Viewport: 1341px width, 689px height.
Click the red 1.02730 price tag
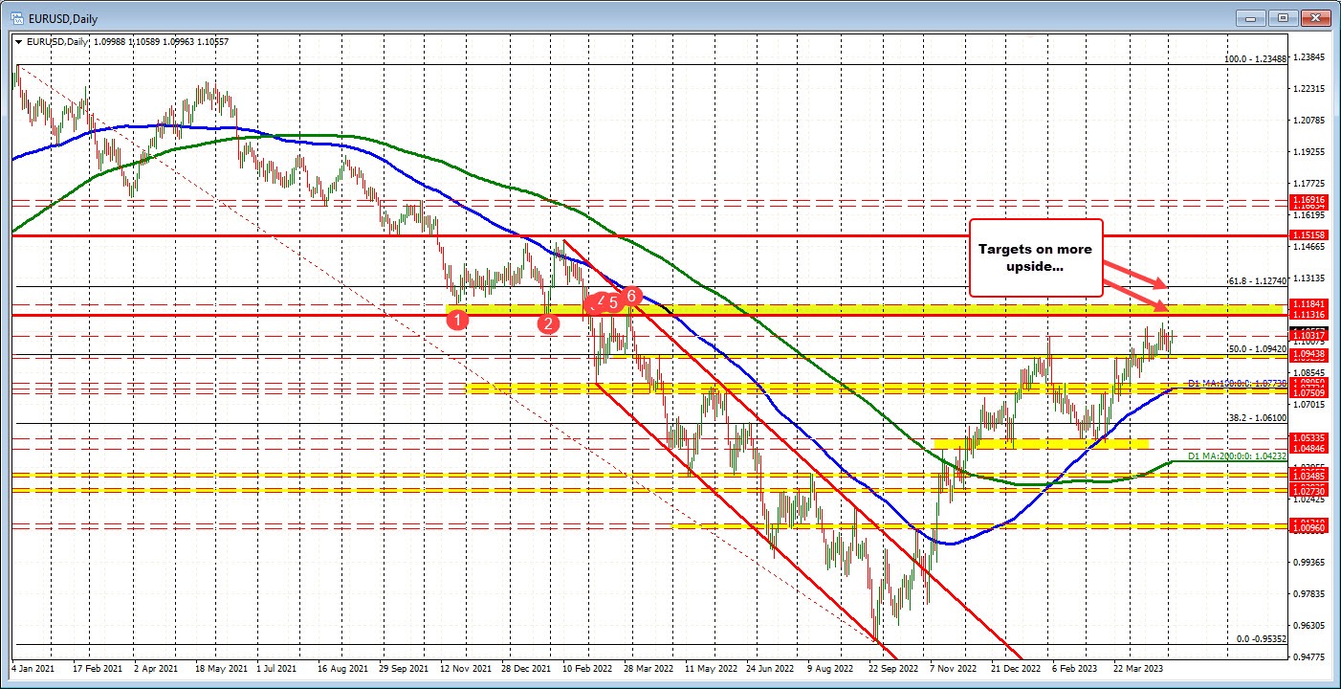pyautogui.click(x=1307, y=490)
